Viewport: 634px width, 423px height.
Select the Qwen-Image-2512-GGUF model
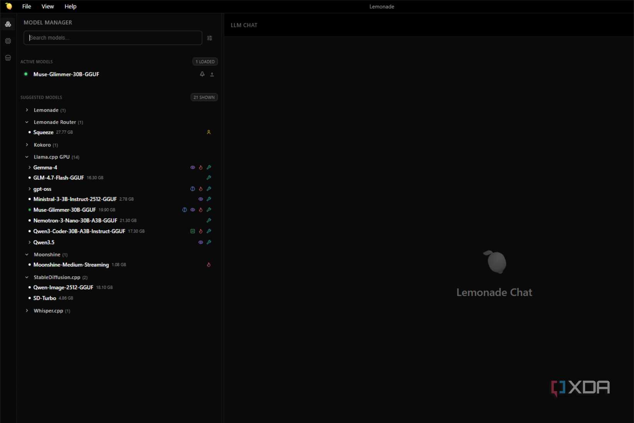pos(63,287)
